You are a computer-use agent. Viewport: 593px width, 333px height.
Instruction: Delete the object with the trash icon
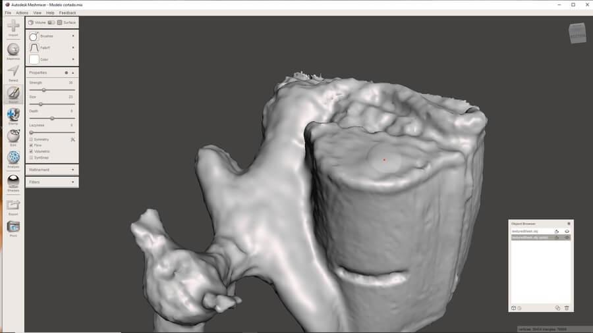[x=567, y=308]
